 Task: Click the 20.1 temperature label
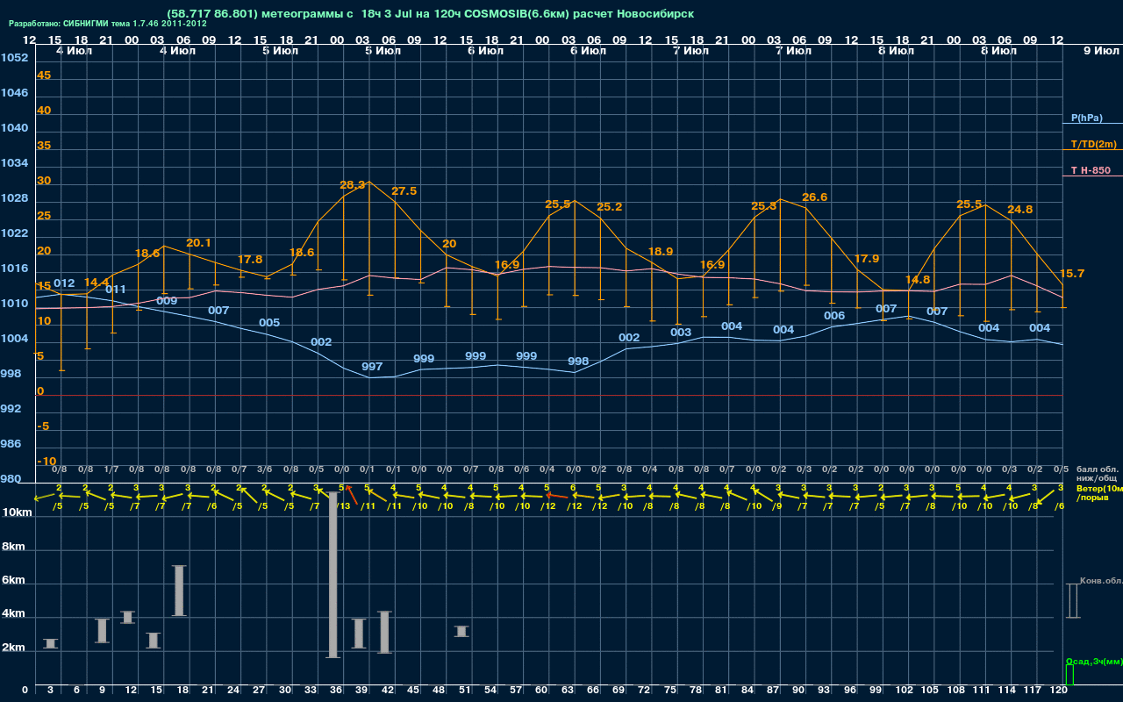(199, 243)
